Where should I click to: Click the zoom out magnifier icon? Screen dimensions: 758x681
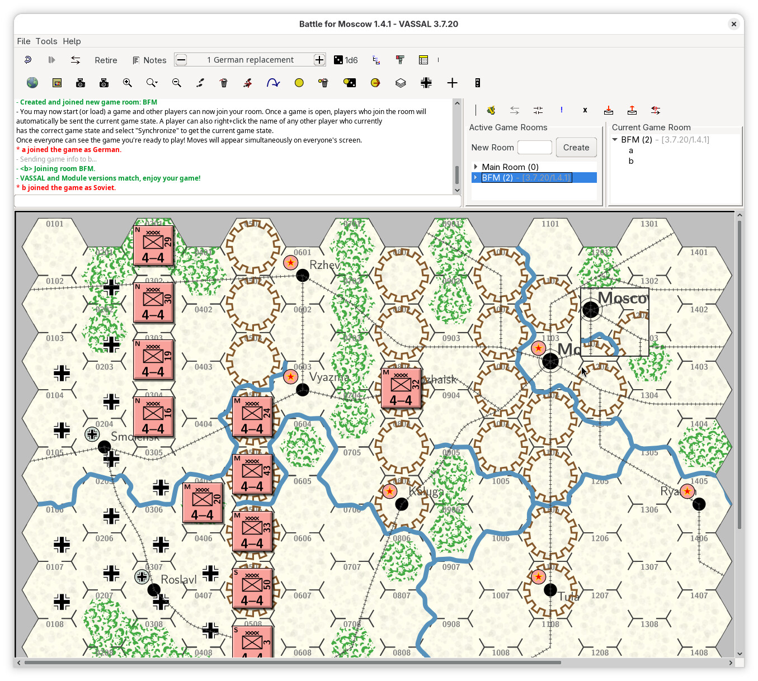tap(176, 83)
